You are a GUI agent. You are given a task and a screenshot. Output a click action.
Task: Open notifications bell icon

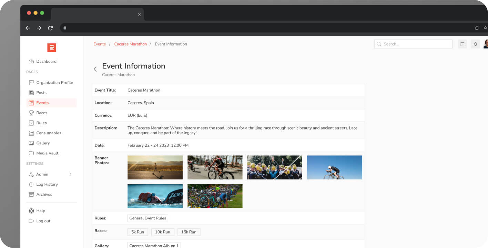coord(475,44)
